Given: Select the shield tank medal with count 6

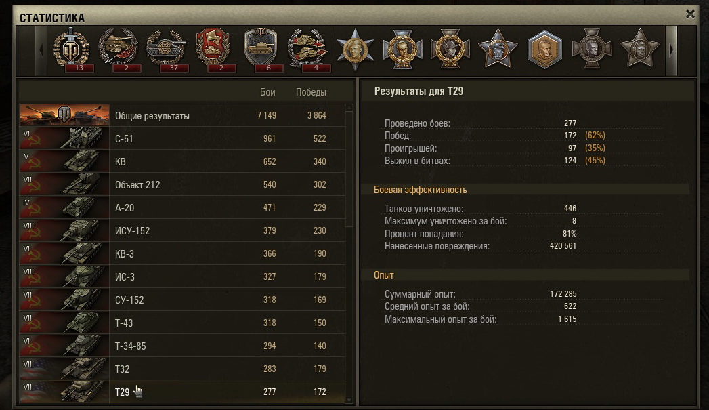Looking at the screenshot, I should coord(261,49).
